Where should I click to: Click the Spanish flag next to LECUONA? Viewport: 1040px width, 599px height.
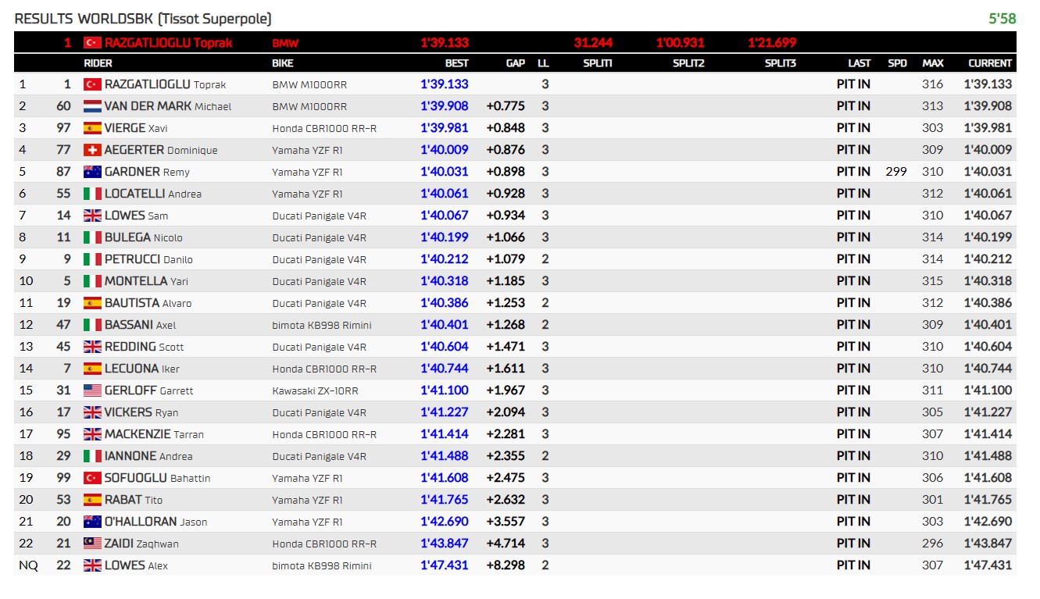92,369
